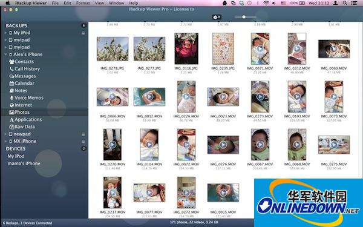
Task: Play video IMG_0104.MOV
Action: (149, 145)
